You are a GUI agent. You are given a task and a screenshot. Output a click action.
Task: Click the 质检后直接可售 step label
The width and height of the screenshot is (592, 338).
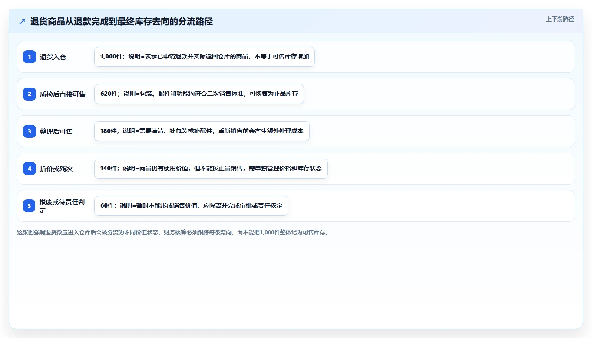click(x=63, y=94)
